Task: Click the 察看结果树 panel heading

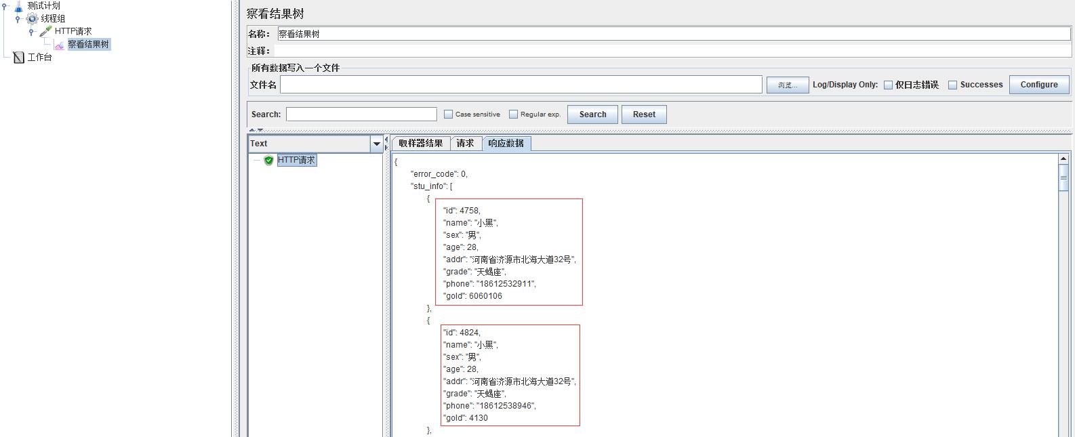Action: coord(275,14)
